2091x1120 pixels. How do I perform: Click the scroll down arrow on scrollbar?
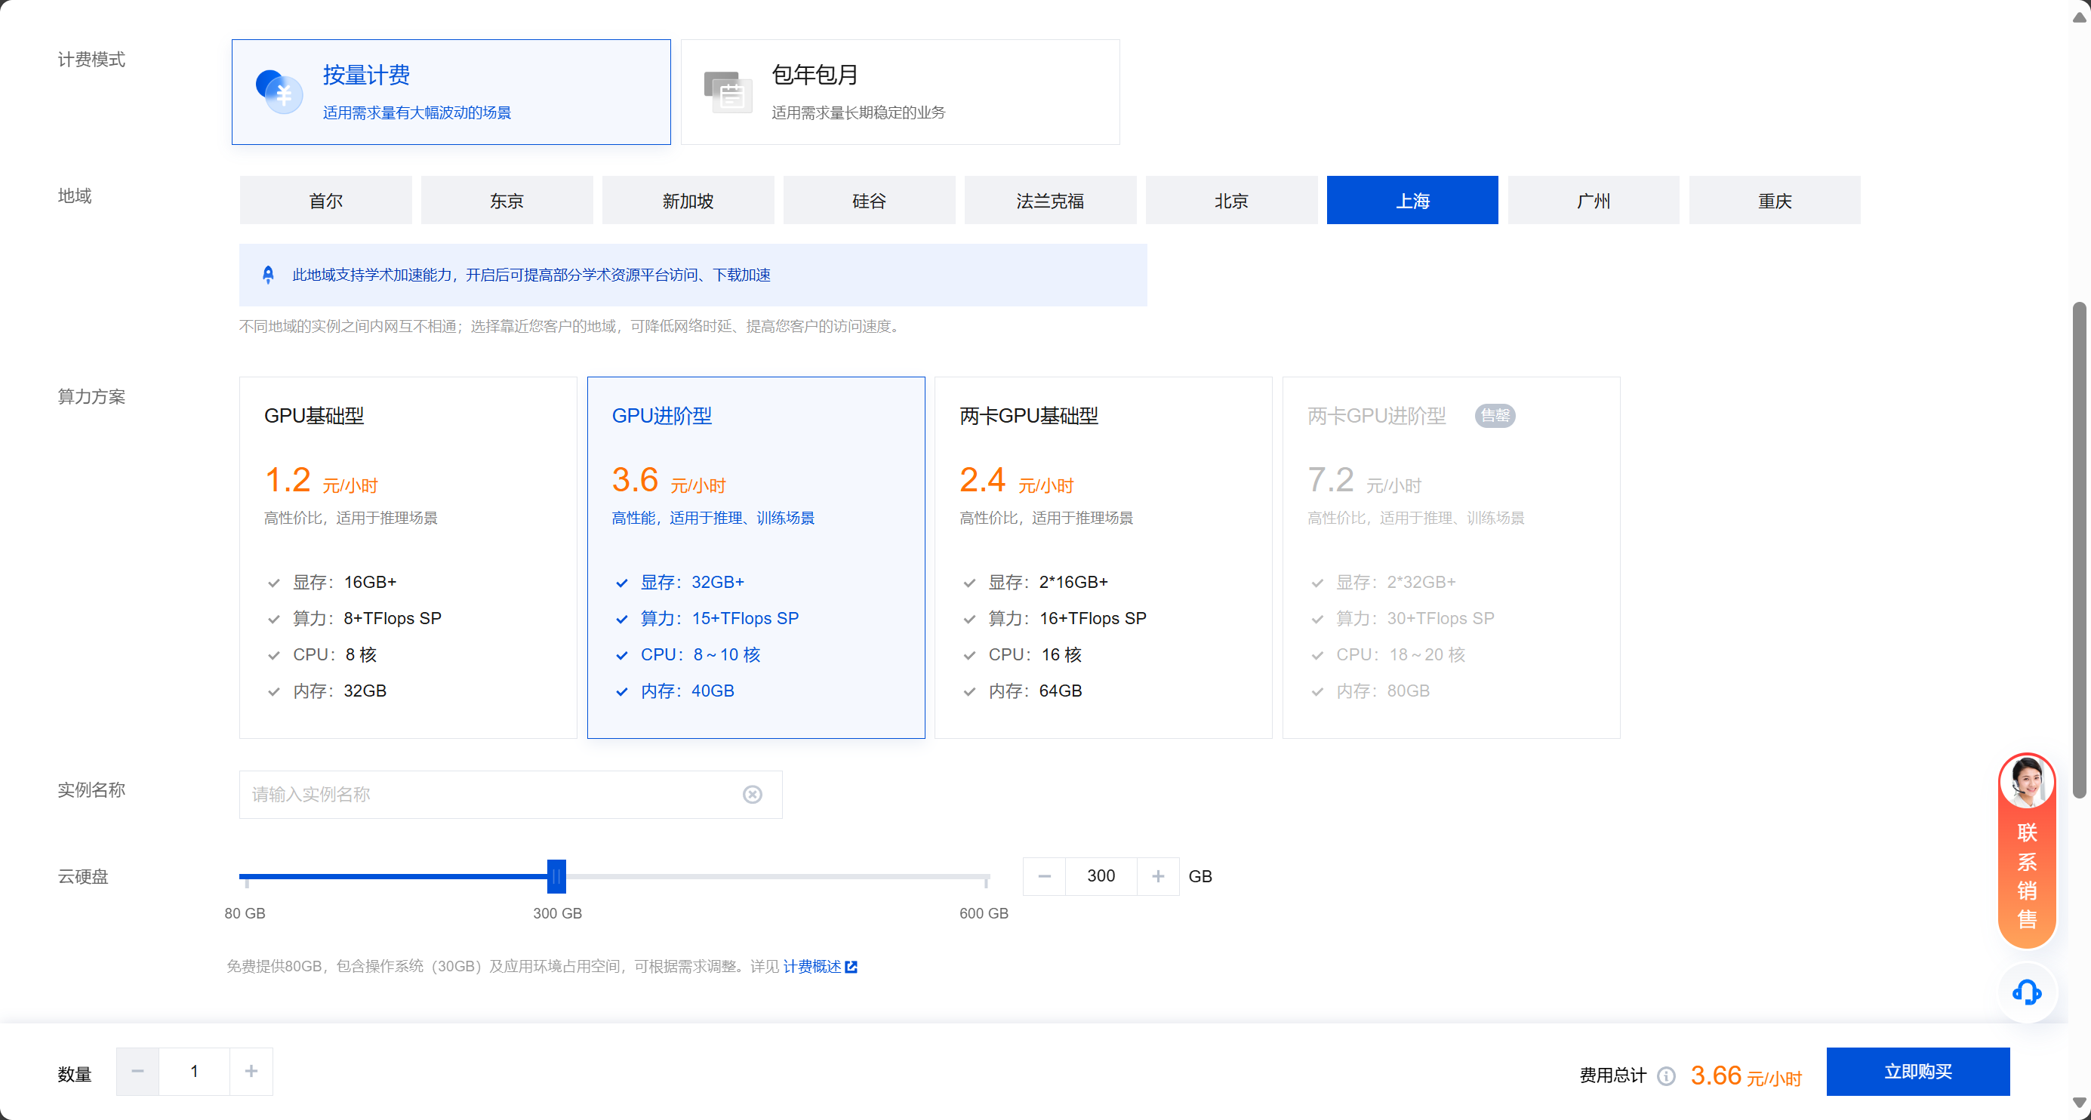pyautogui.click(x=2079, y=1102)
